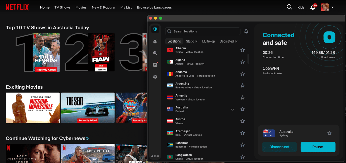346x163 pixels.
Task: Click the teal shield connection status icon
Action: 329,37
